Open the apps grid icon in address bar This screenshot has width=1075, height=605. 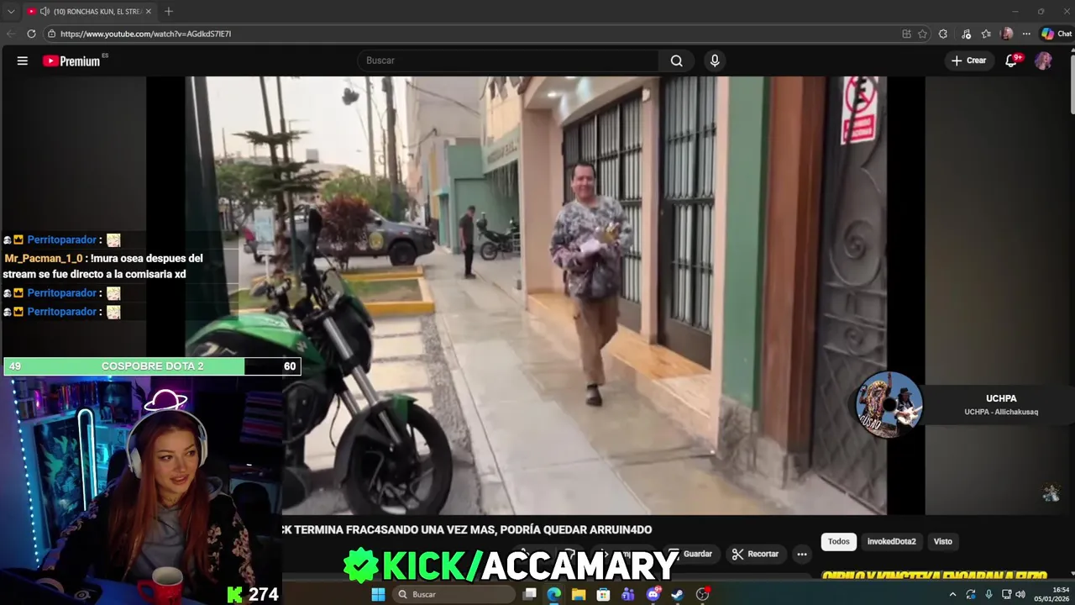(x=906, y=34)
